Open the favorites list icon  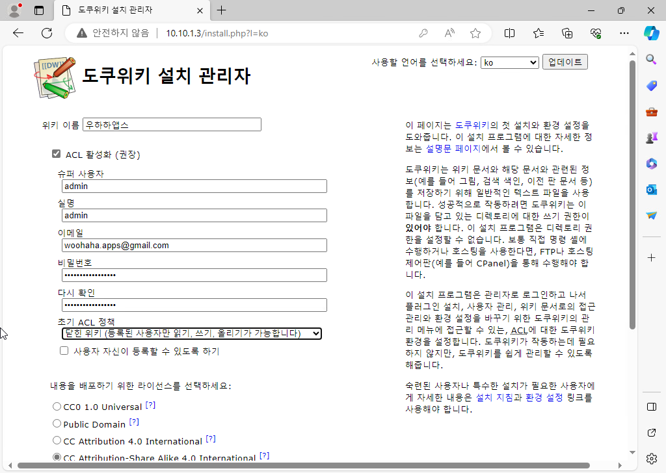(538, 33)
